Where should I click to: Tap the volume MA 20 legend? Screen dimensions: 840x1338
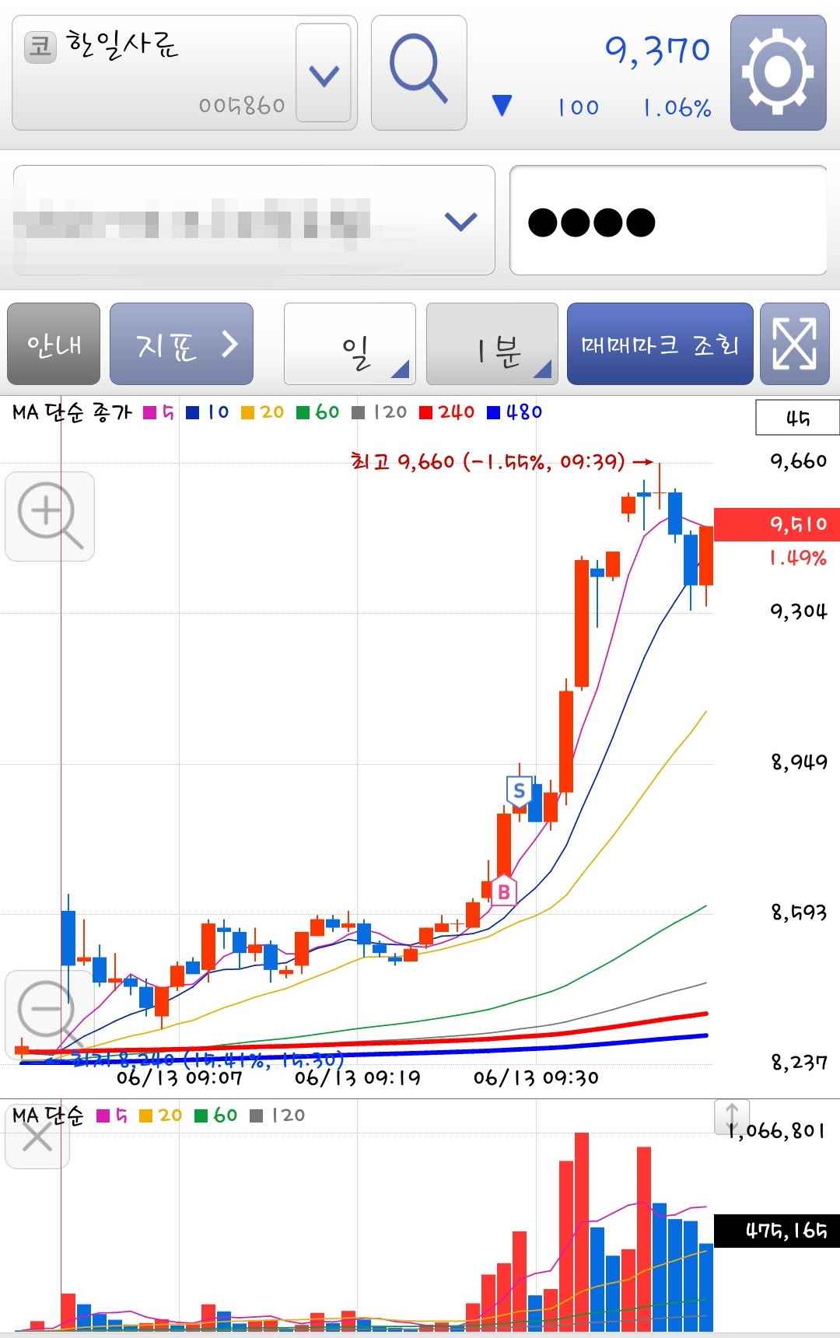(x=161, y=1116)
